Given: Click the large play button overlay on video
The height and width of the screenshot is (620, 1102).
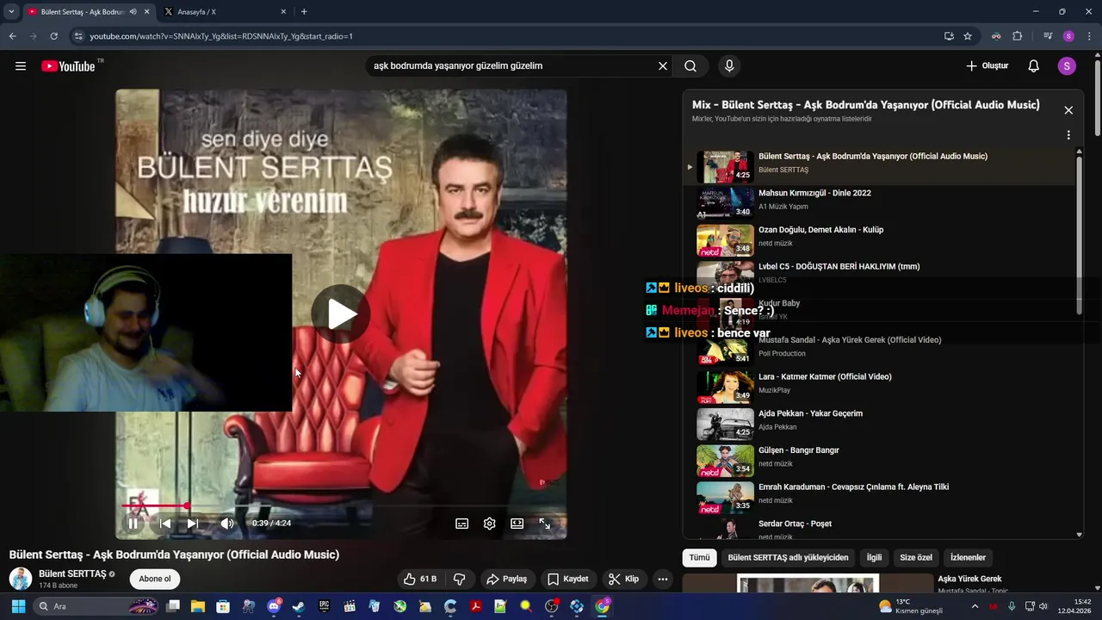Looking at the screenshot, I should 341,314.
